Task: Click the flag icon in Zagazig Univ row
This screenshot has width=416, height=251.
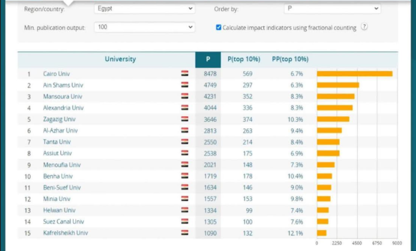Action: (185, 119)
